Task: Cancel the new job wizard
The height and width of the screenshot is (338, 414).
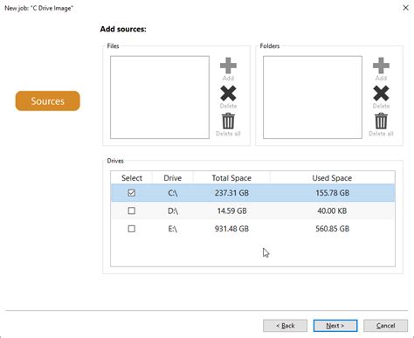Action: pyautogui.click(x=385, y=326)
